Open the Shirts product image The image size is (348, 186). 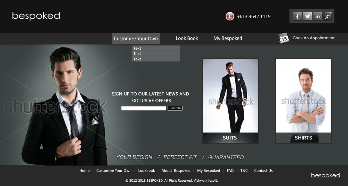click(x=303, y=96)
